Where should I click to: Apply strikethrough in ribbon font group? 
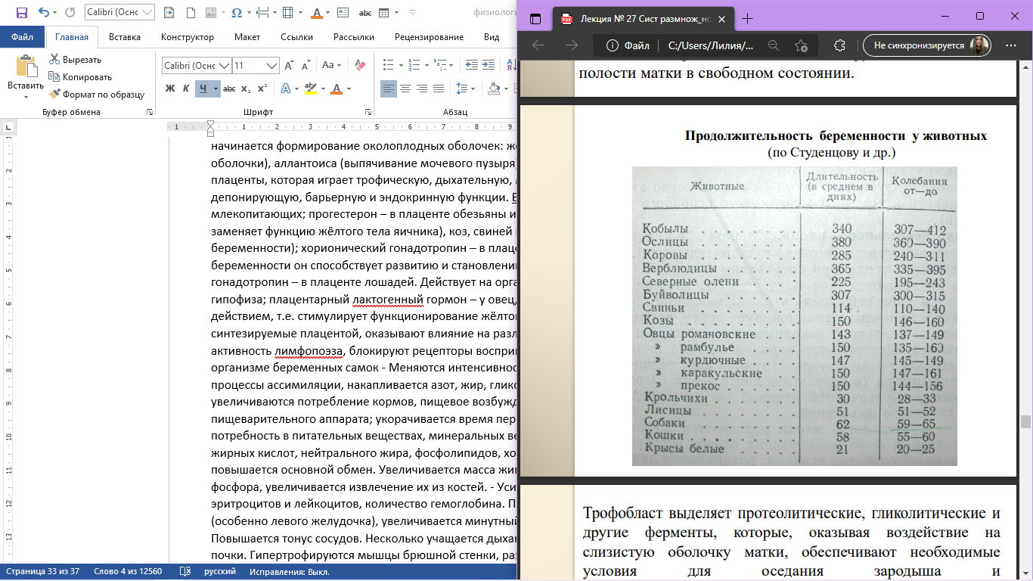230,89
